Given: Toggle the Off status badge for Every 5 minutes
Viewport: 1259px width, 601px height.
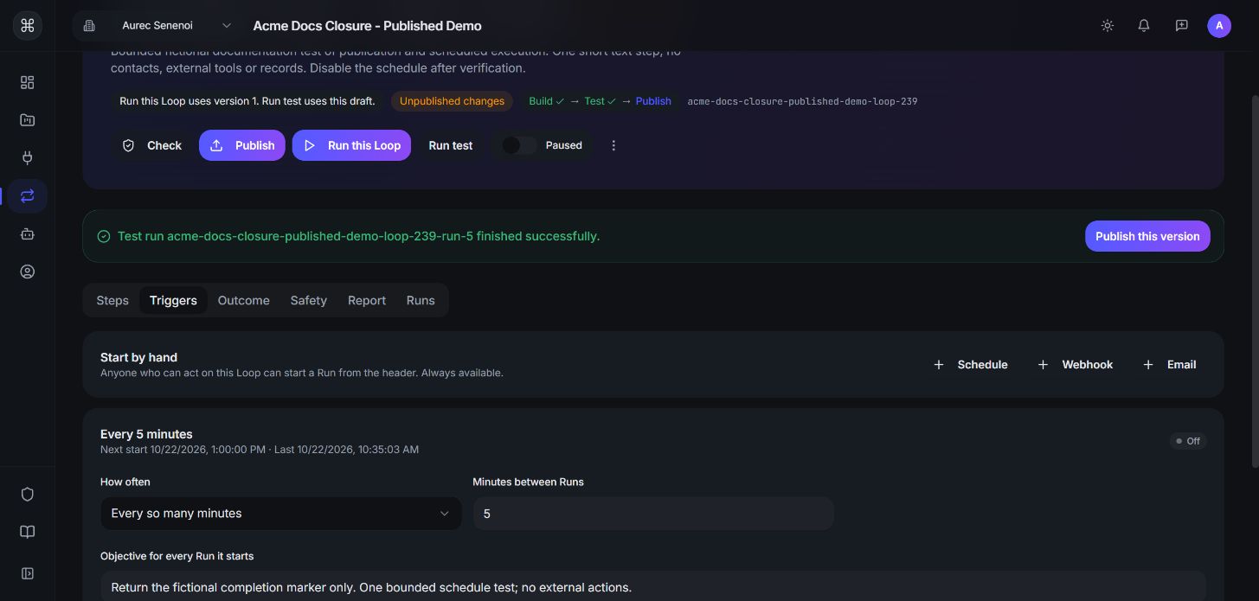Looking at the screenshot, I should [x=1187, y=441].
